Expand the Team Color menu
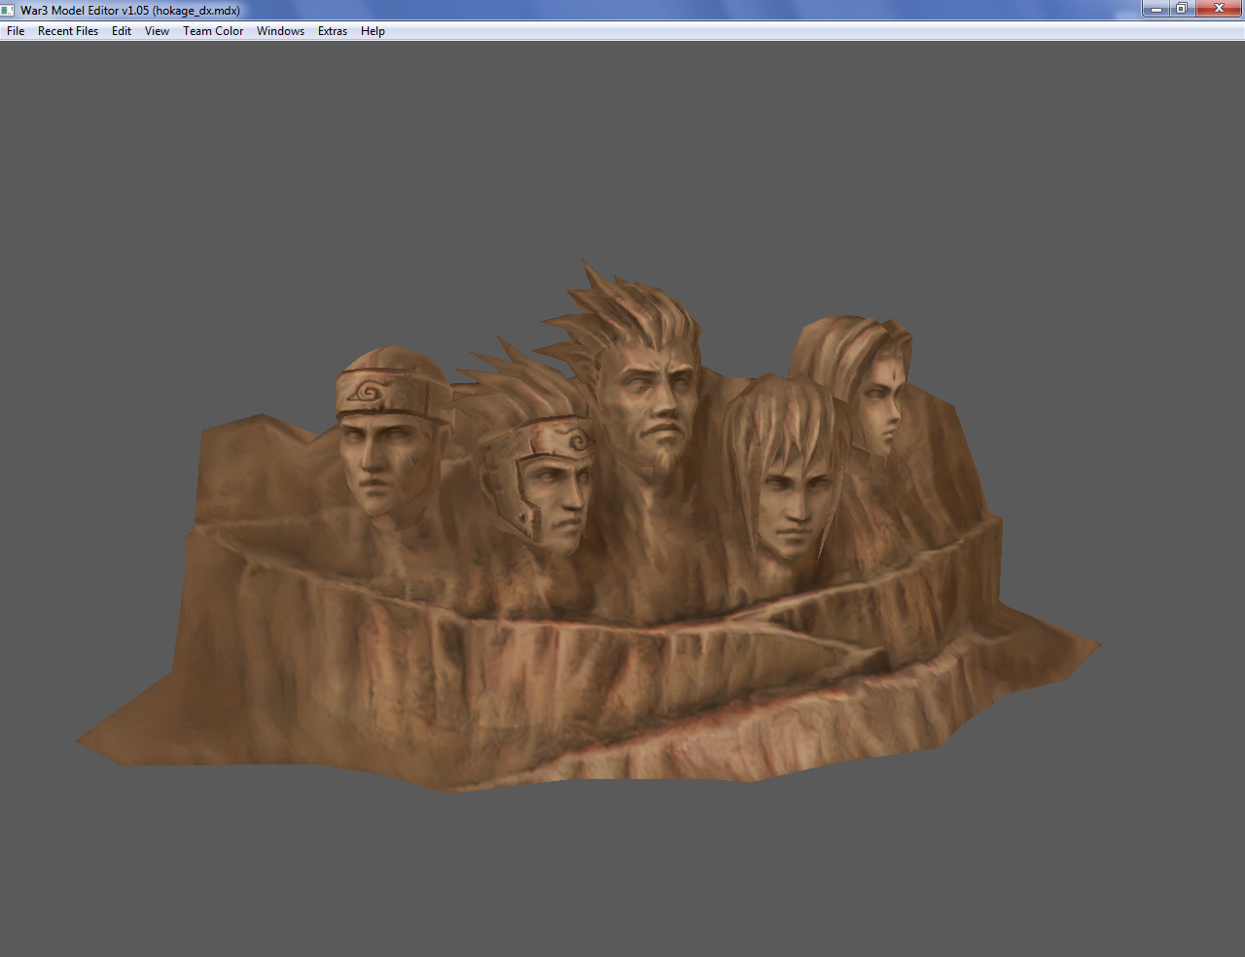 click(x=213, y=31)
